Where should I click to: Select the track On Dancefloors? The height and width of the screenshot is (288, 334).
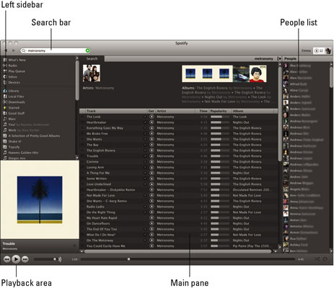[98, 223]
